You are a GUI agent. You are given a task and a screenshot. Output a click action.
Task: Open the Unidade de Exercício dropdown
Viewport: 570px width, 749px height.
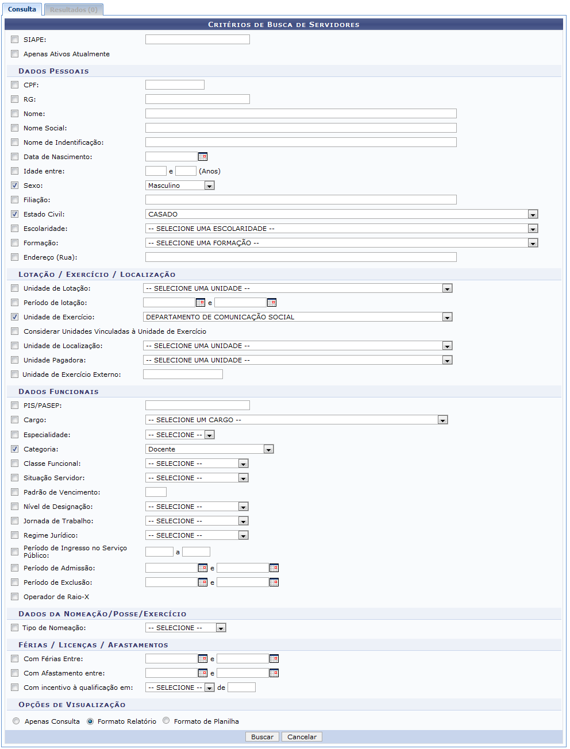[x=447, y=317]
